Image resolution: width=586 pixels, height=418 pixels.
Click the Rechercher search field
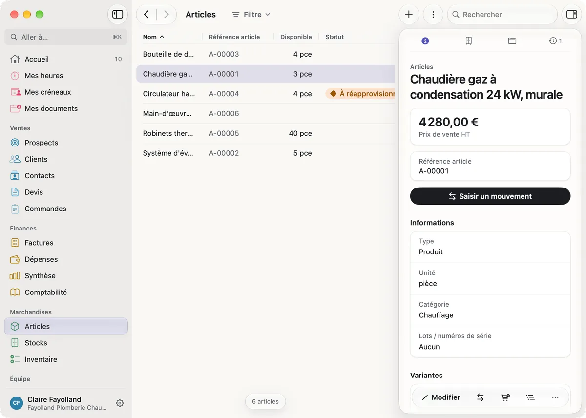click(x=502, y=15)
